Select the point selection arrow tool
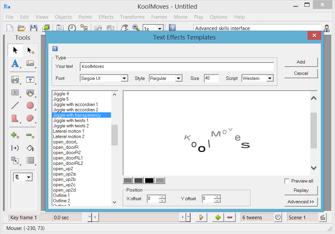This screenshot has height=234, width=335. [30, 50]
